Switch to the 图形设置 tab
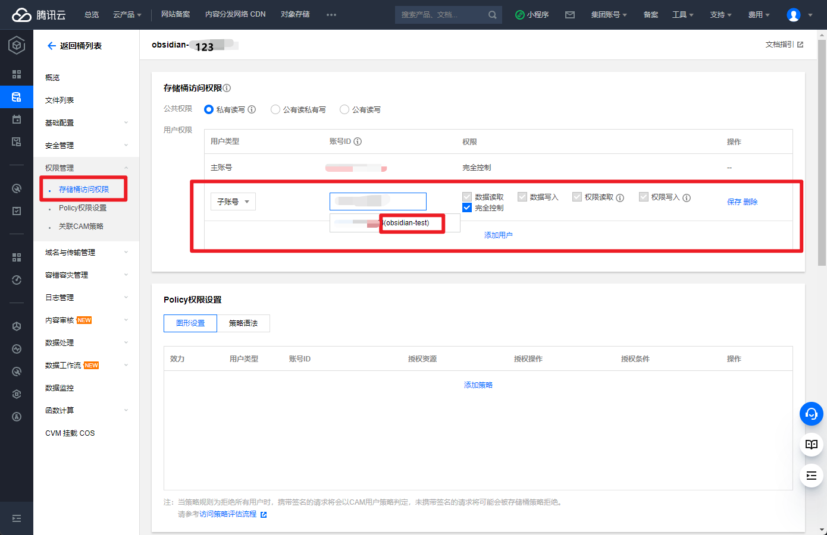The height and width of the screenshot is (535, 827). pos(190,323)
